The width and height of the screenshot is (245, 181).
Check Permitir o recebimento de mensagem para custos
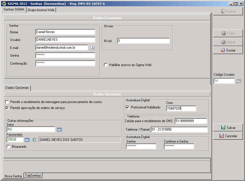tap(7, 102)
